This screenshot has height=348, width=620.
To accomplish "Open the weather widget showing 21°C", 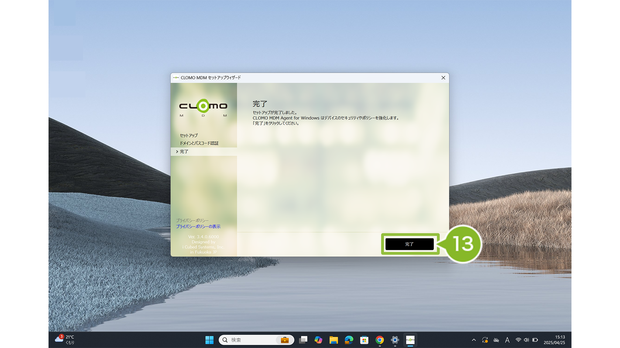I will tap(65, 340).
